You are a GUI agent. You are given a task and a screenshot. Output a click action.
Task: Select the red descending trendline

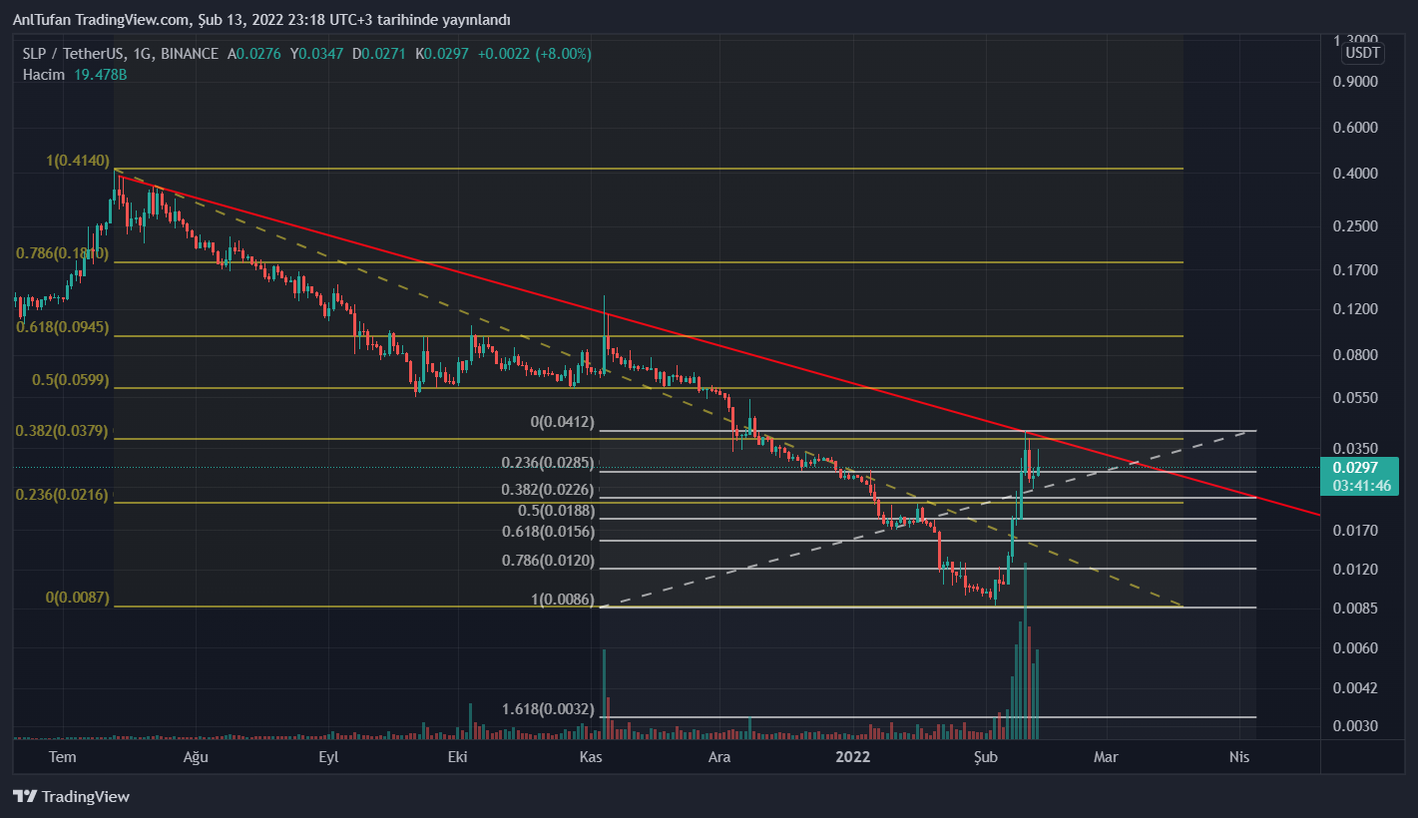click(699, 337)
